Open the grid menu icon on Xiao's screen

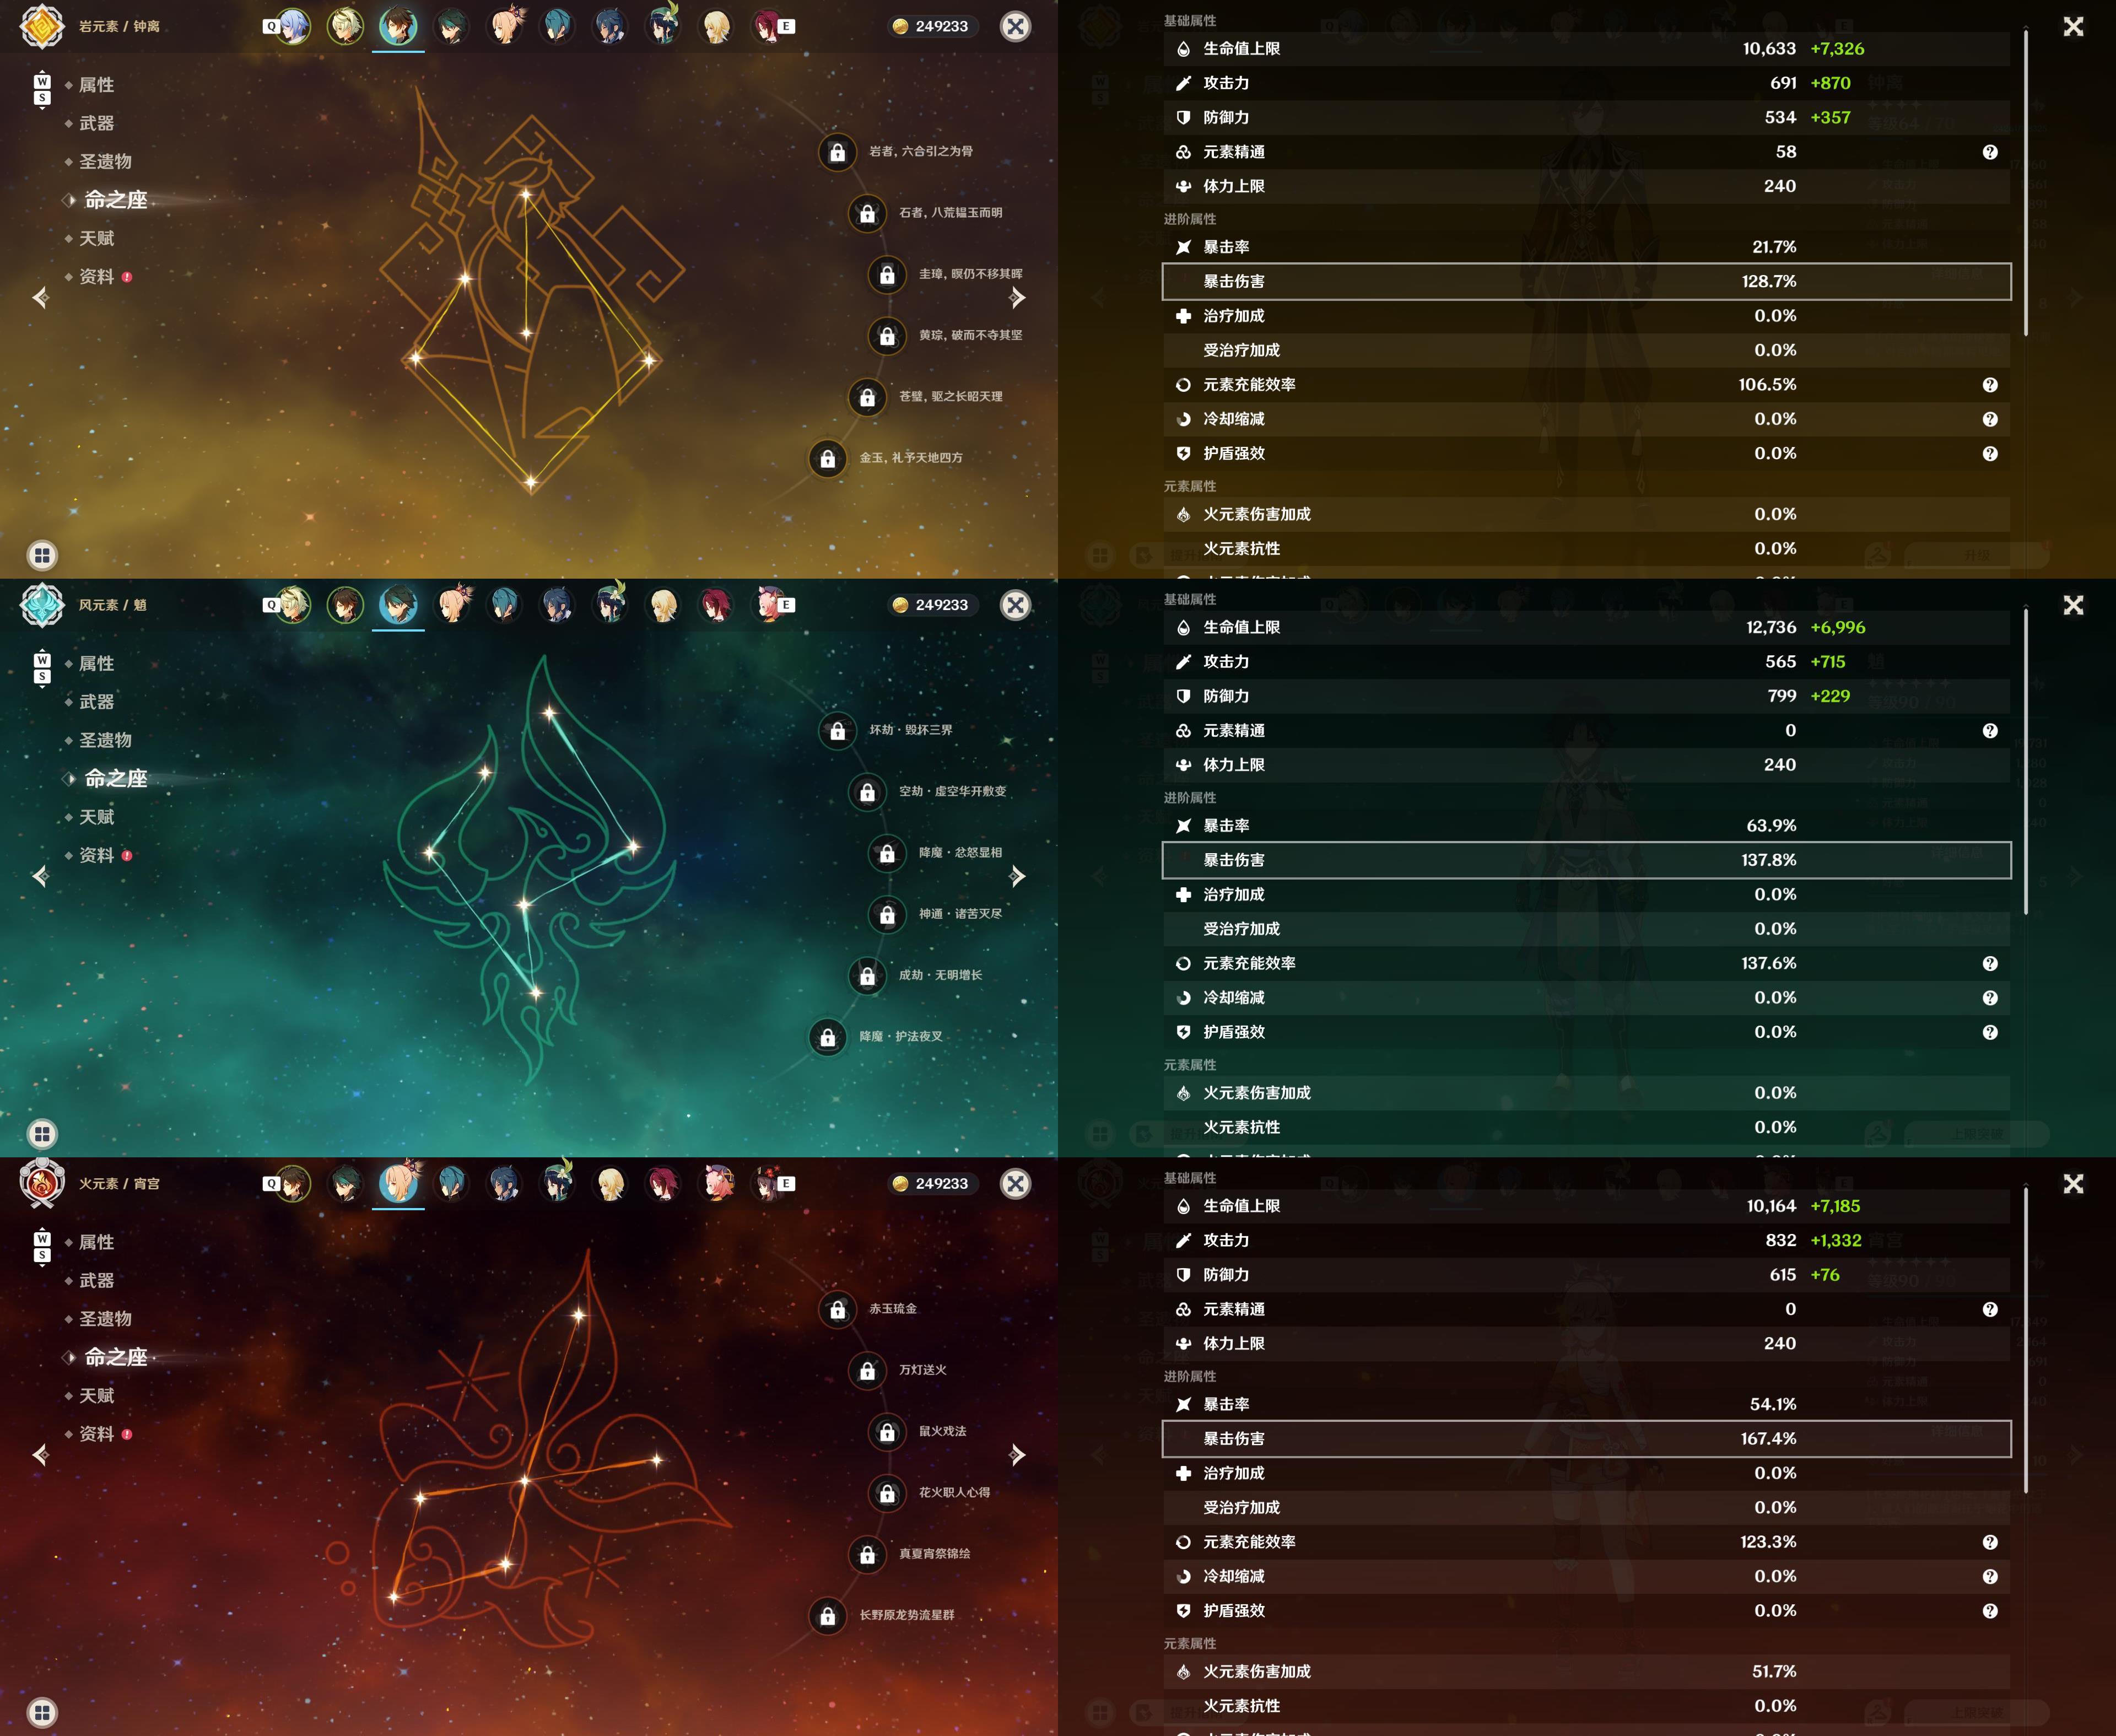(42, 1134)
